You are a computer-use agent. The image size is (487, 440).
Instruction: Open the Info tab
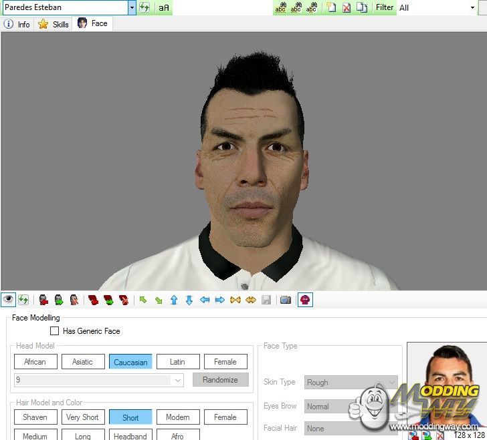pyautogui.click(x=17, y=24)
